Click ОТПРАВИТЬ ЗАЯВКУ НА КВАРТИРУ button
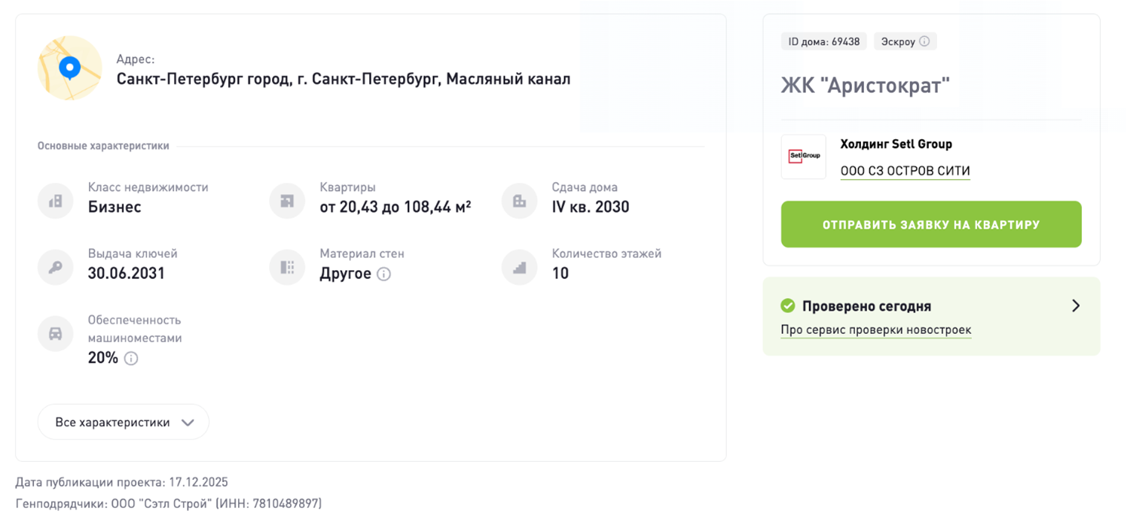Image resolution: width=1127 pixels, height=516 pixels. 931,224
